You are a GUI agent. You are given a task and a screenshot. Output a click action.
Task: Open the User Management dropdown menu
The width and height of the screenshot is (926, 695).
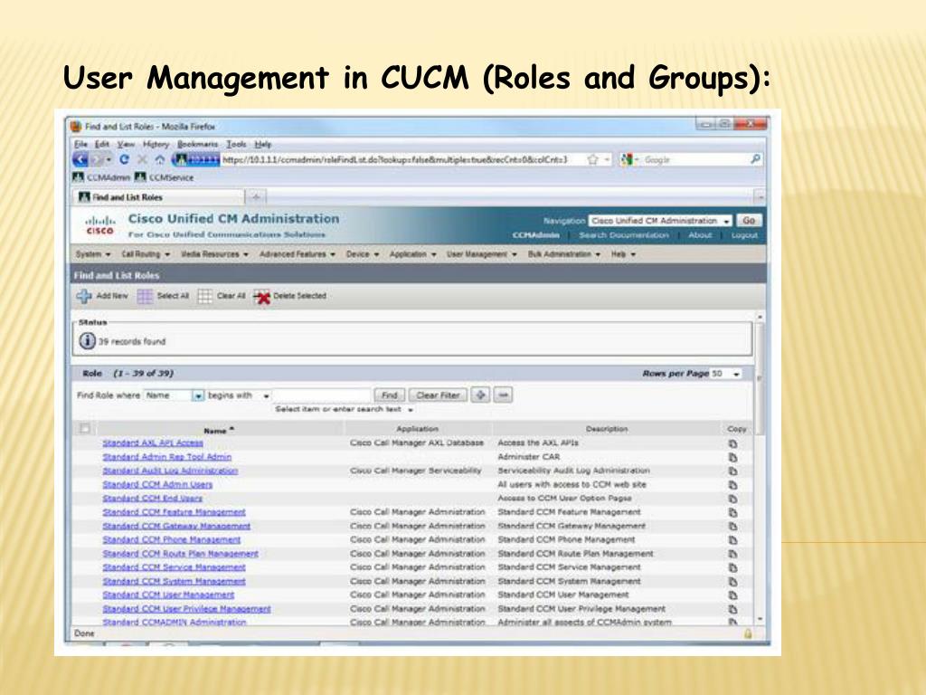tap(482, 254)
